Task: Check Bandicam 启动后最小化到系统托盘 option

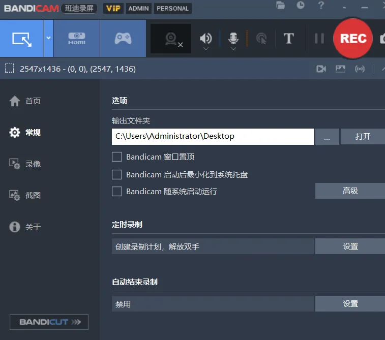Action: (x=117, y=174)
